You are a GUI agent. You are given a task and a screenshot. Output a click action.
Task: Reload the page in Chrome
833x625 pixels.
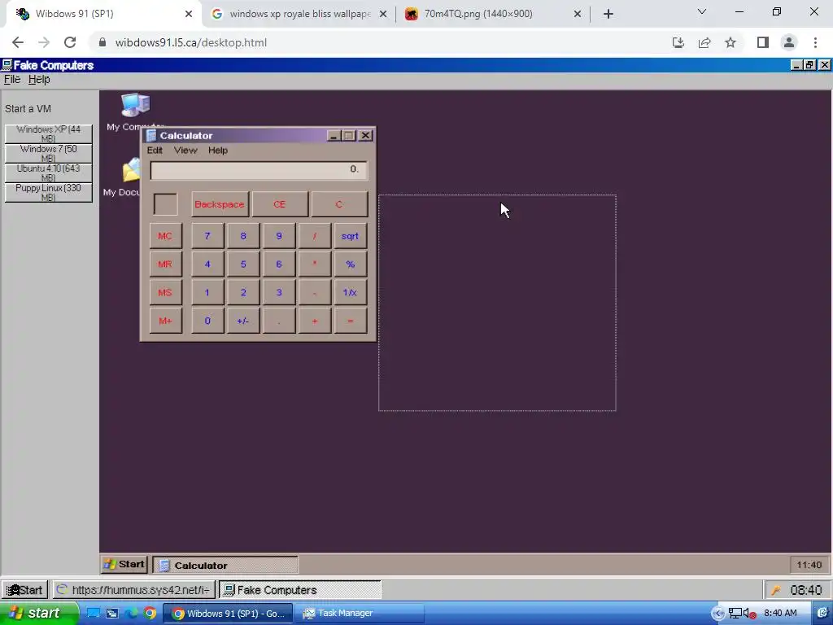pos(70,42)
